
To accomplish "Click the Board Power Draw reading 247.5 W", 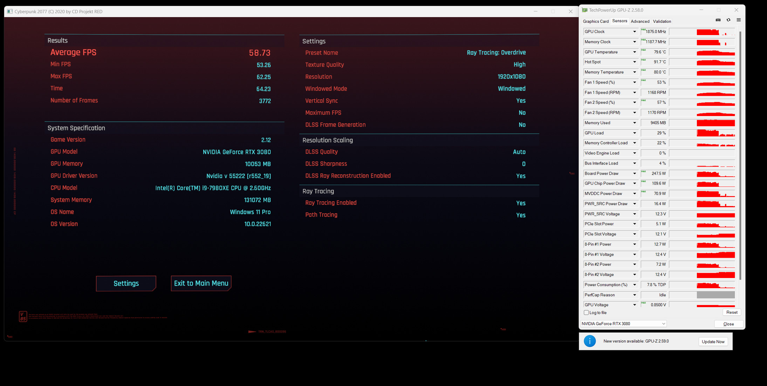I will [654, 174].
